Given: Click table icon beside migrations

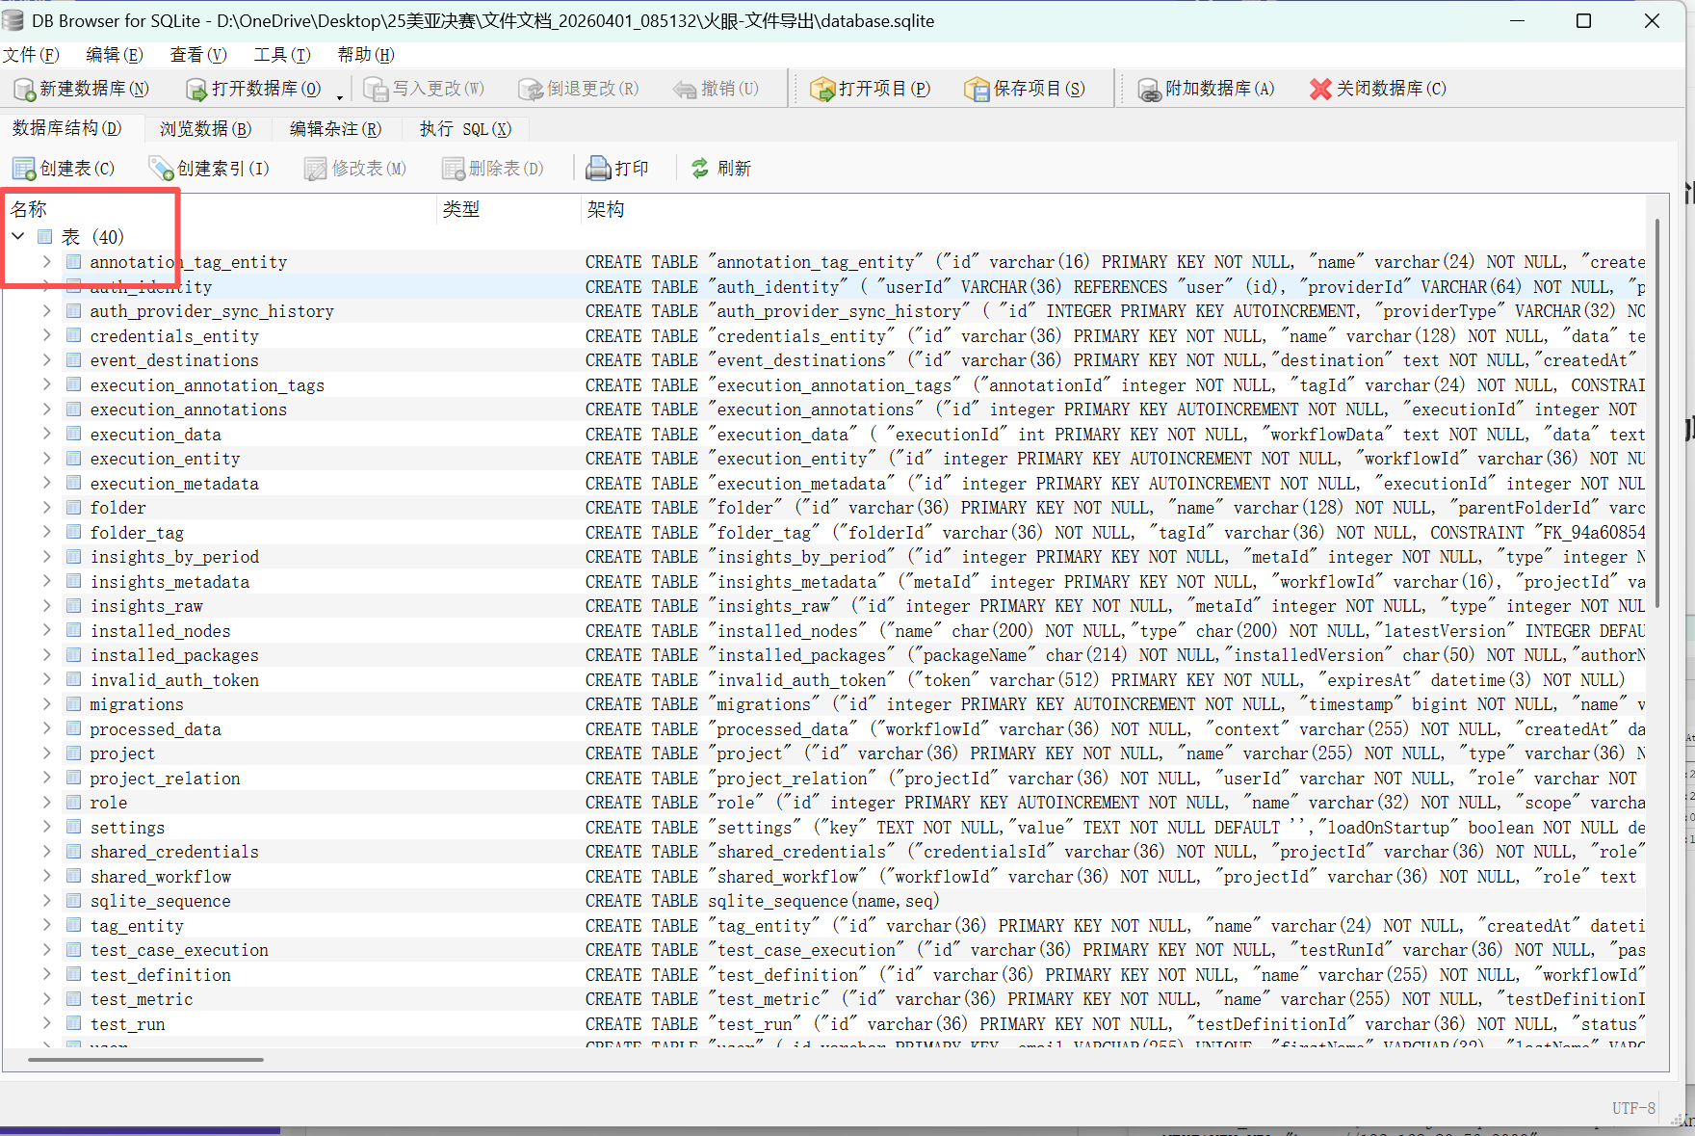Looking at the screenshot, I should click(x=73, y=704).
